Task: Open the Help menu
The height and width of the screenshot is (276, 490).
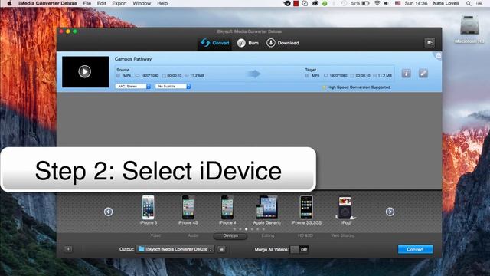Action: pos(162,3)
